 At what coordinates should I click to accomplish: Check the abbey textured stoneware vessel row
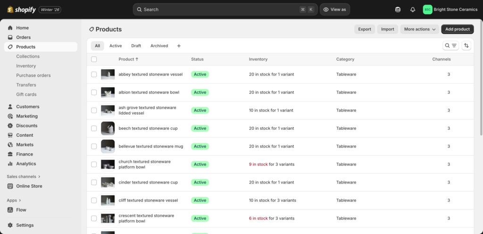94,74
